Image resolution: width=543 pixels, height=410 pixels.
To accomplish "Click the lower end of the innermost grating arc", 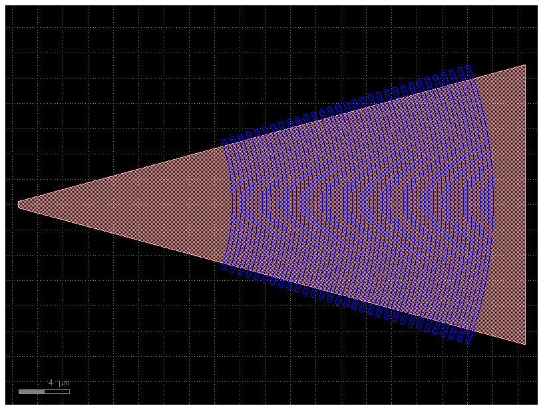I will 225,266.
